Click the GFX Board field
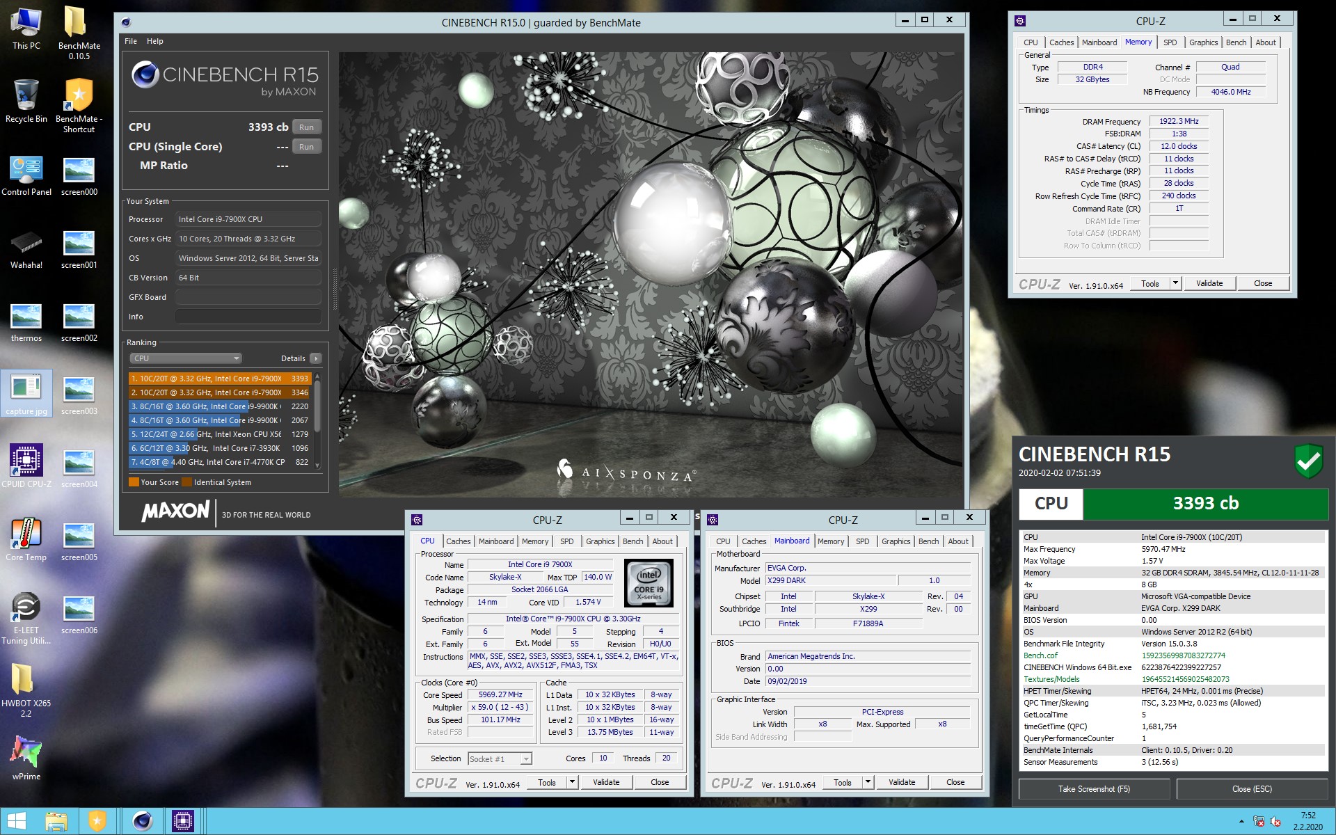 248,297
